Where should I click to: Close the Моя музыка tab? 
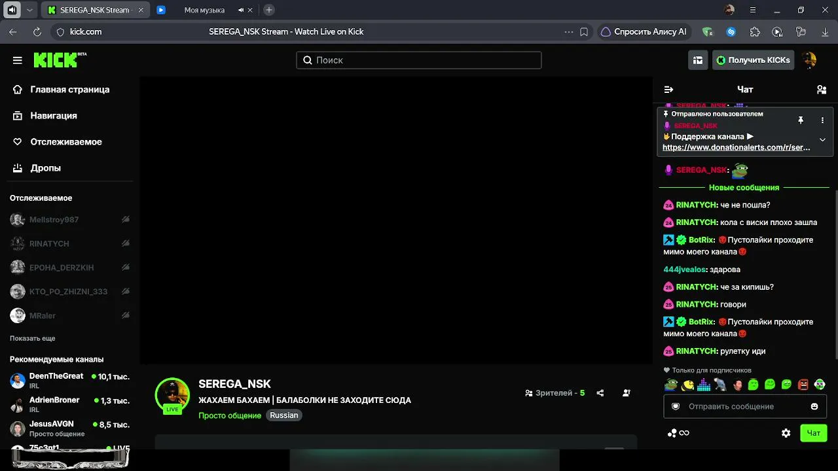tap(250, 10)
